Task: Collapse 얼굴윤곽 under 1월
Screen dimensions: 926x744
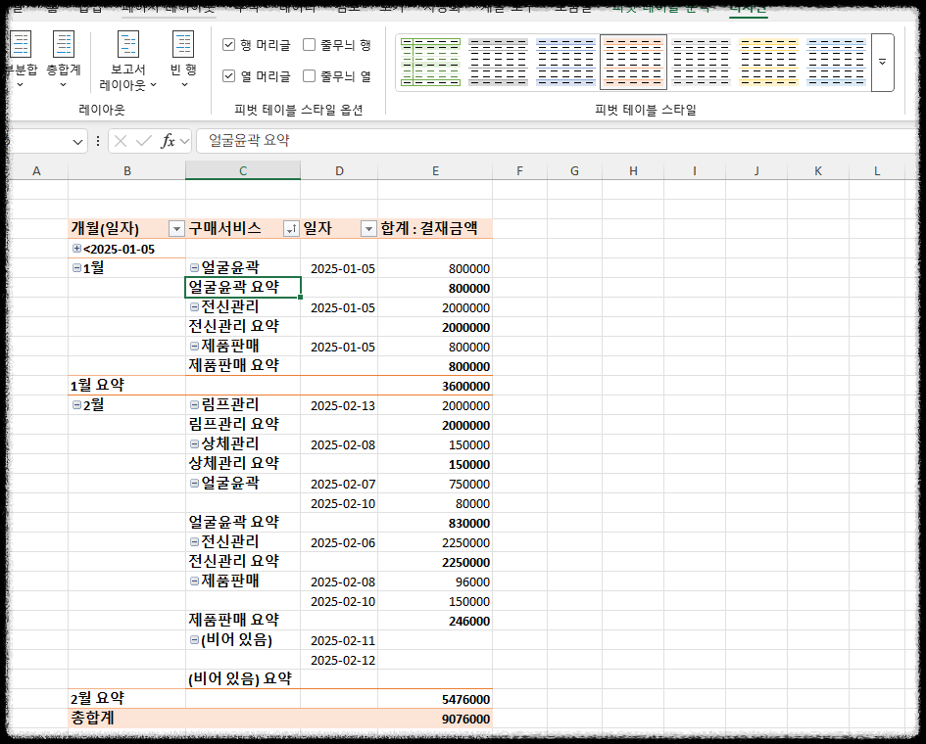Action: 194,268
